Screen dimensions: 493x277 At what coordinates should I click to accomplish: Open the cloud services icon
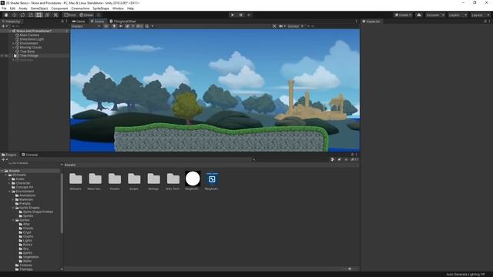[419, 15]
